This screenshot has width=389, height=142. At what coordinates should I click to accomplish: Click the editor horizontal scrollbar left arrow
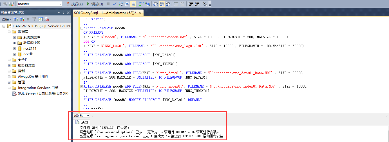pos(92,116)
